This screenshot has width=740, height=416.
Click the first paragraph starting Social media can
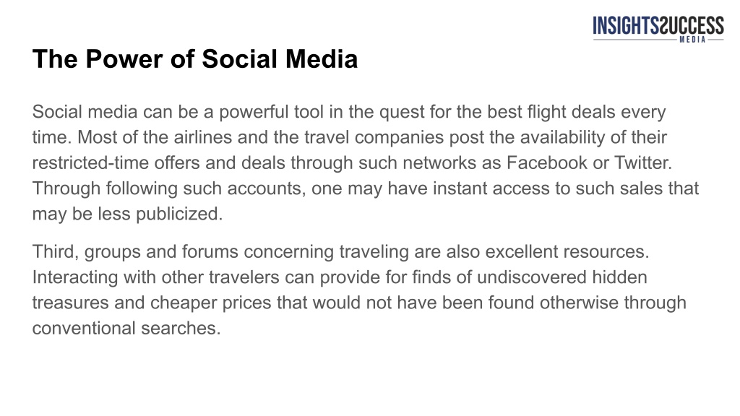pyautogui.click(x=365, y=162)
